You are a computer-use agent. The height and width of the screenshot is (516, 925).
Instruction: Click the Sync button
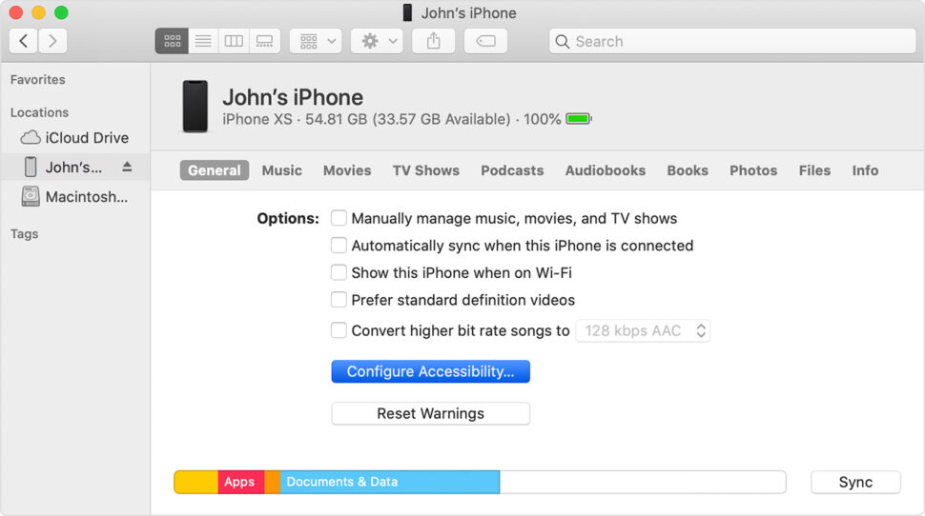(x=856, y=482)
